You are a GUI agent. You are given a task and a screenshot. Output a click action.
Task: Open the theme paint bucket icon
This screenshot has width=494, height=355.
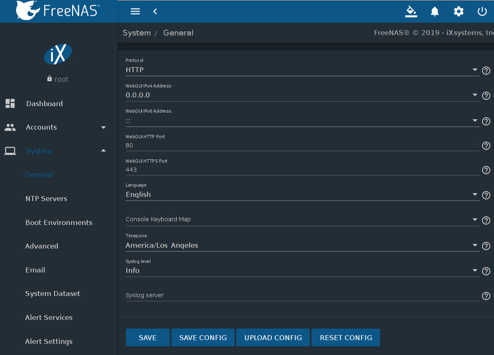(411, 11)
